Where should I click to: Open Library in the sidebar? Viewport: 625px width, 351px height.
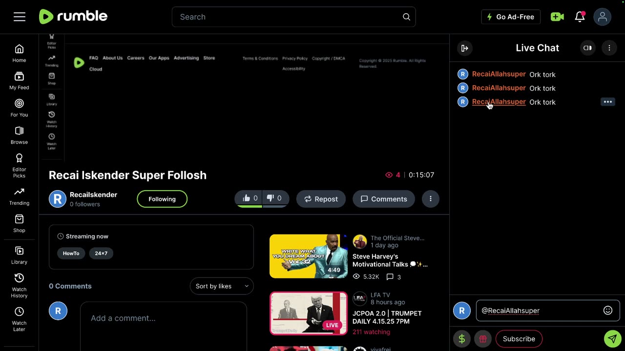coord(19,255)
